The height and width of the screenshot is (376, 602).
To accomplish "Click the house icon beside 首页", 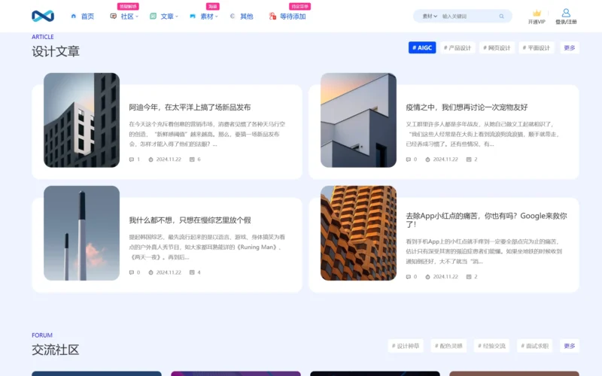I will (x=73, y=16).
